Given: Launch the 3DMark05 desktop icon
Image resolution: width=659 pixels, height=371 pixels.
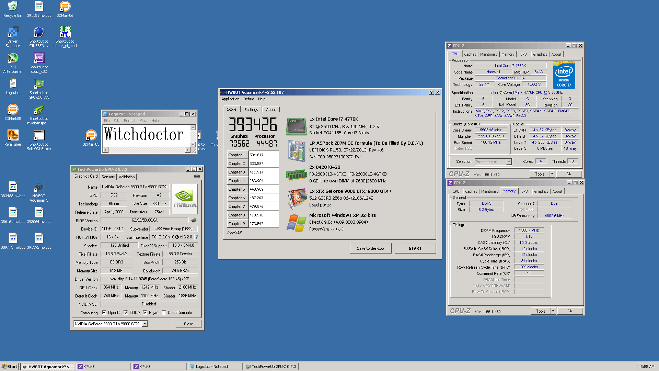Looking at the screenshot, I should [x=13, y=112].
